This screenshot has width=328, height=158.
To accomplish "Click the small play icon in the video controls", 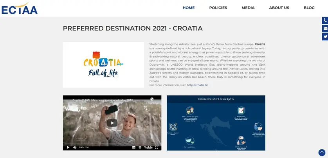I will click(x=68, y=147).
